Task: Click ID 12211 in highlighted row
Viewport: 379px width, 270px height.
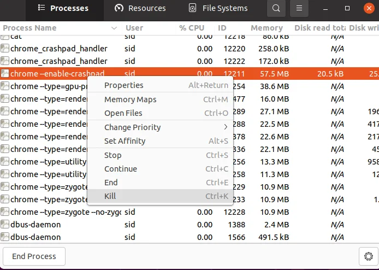Action: (x=234, y=74)
